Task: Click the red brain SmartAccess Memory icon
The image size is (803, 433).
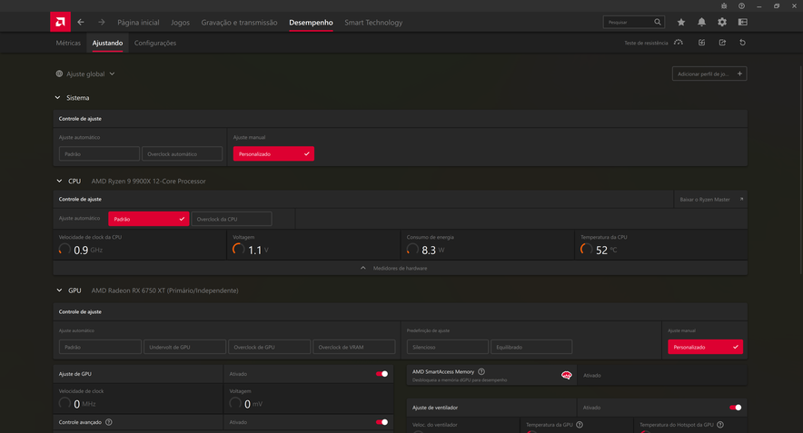Action: point(567,375)
